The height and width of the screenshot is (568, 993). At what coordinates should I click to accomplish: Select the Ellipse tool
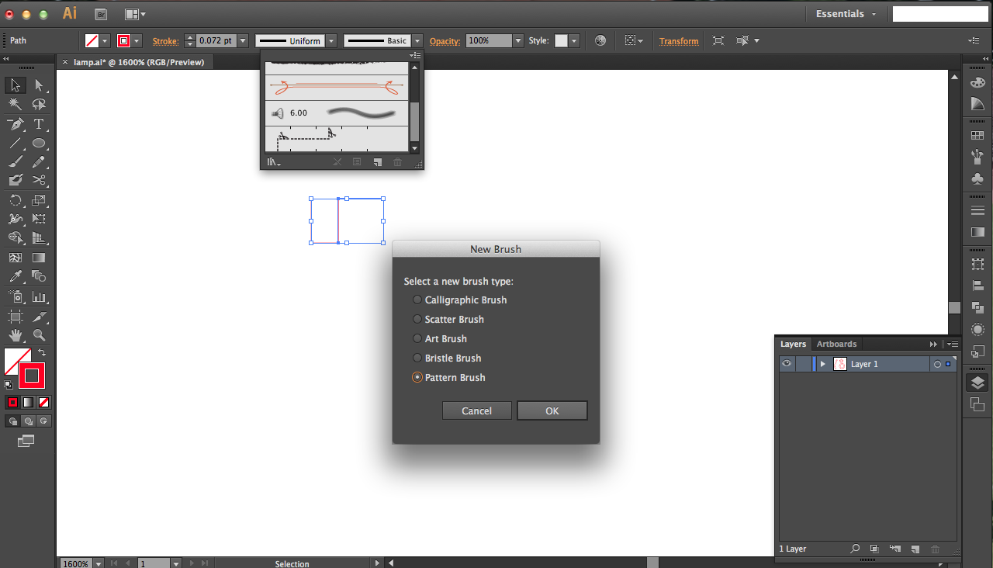[39, 144]
